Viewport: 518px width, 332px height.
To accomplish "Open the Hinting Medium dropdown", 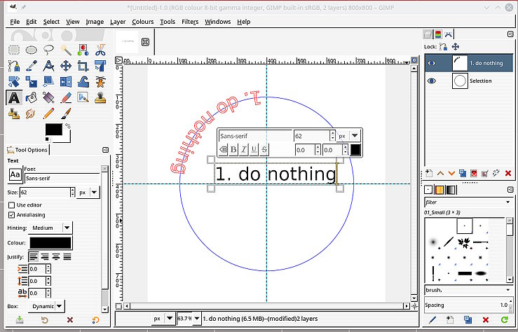I will pyautogui.click(x=50, y=228).
